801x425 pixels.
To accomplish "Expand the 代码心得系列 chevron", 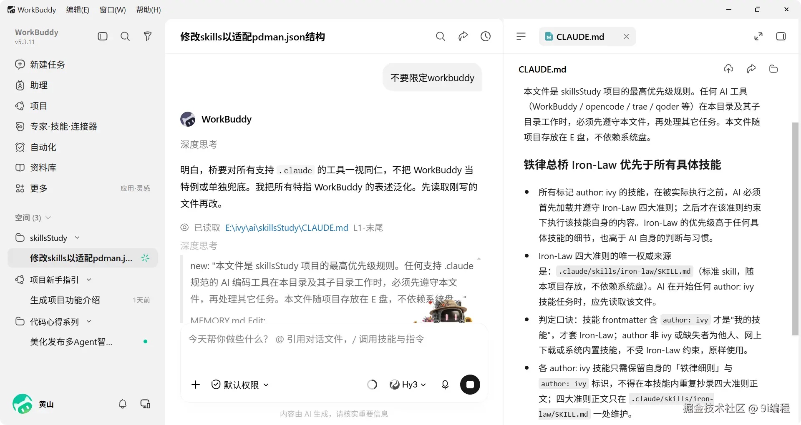I will pyautogui.click(x=89, y=322).
